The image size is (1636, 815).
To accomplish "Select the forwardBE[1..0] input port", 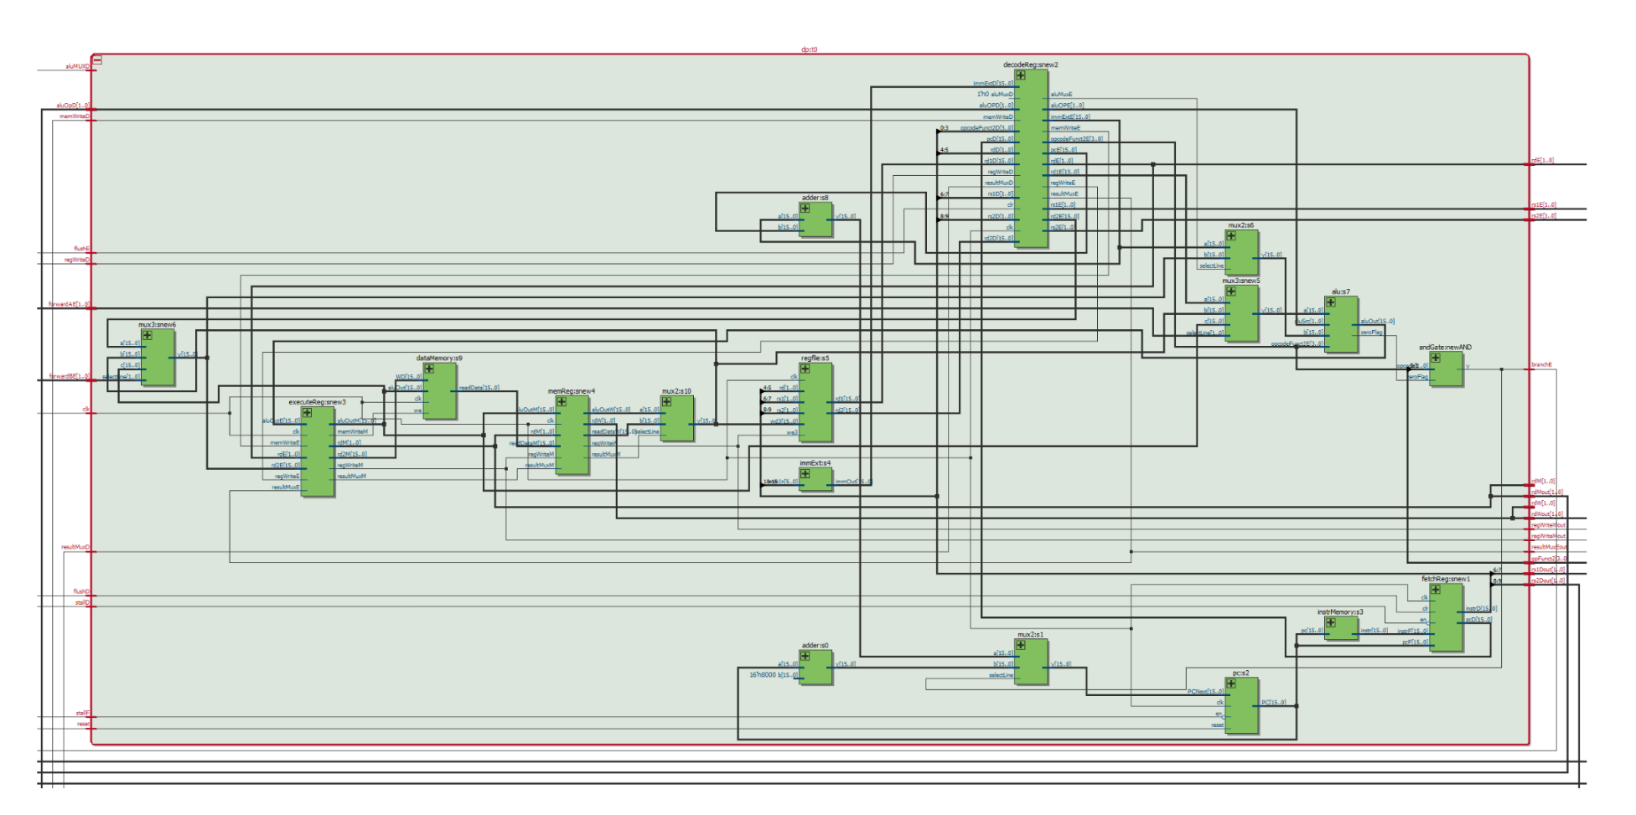I will [x=70, y=376].
